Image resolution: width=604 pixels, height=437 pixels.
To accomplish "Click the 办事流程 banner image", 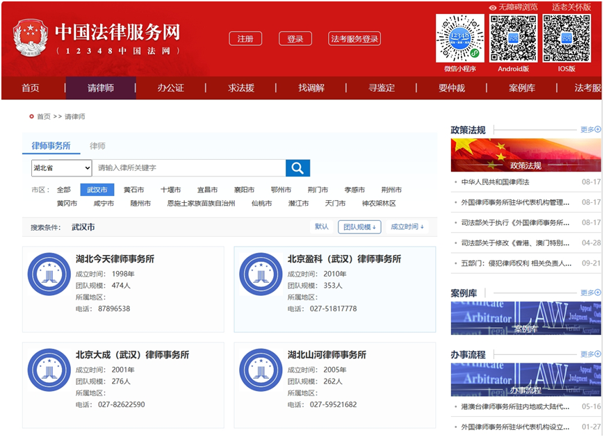I will 525,379.
